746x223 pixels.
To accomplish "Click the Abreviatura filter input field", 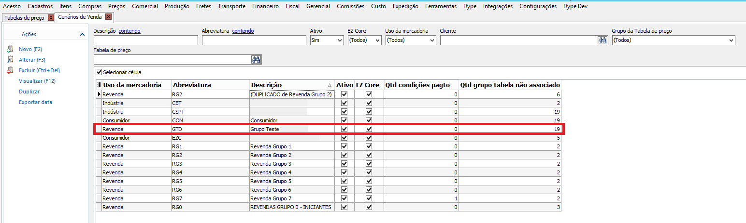I will click(x=254, y=40).
